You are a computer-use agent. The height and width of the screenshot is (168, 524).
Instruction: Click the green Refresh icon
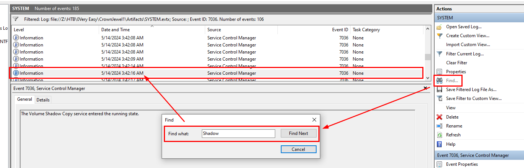tap(439, 135)
